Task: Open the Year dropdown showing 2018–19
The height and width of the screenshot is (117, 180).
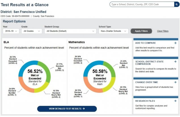Action: (x=11, y=31)
